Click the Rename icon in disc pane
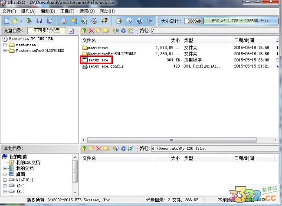 tap(106, 31)
